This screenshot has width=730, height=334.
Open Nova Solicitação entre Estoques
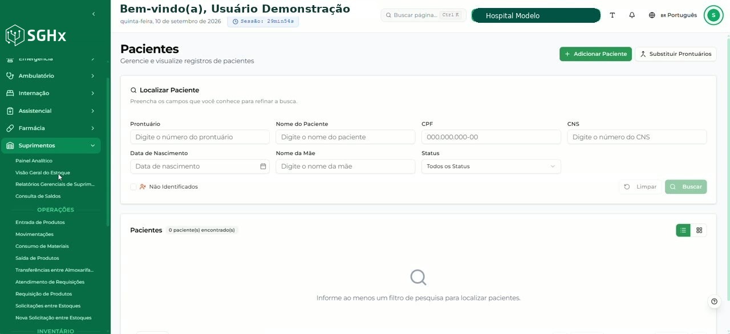coord(53,318)
